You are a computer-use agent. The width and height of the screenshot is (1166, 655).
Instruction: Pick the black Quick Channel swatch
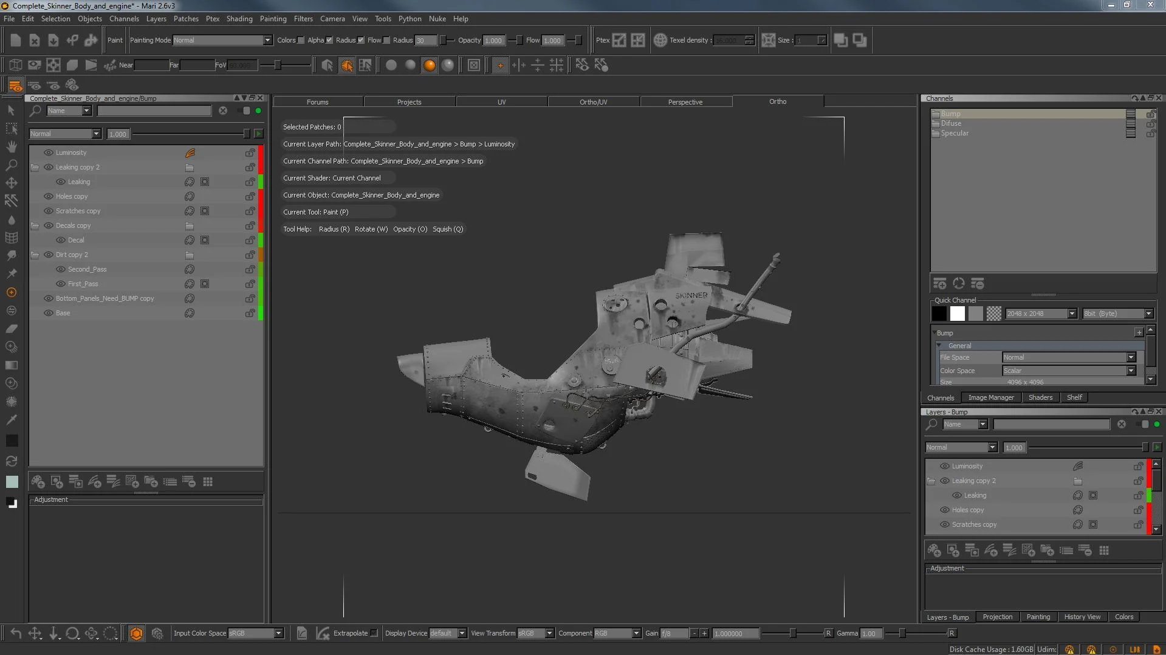(x=939, y=314)
